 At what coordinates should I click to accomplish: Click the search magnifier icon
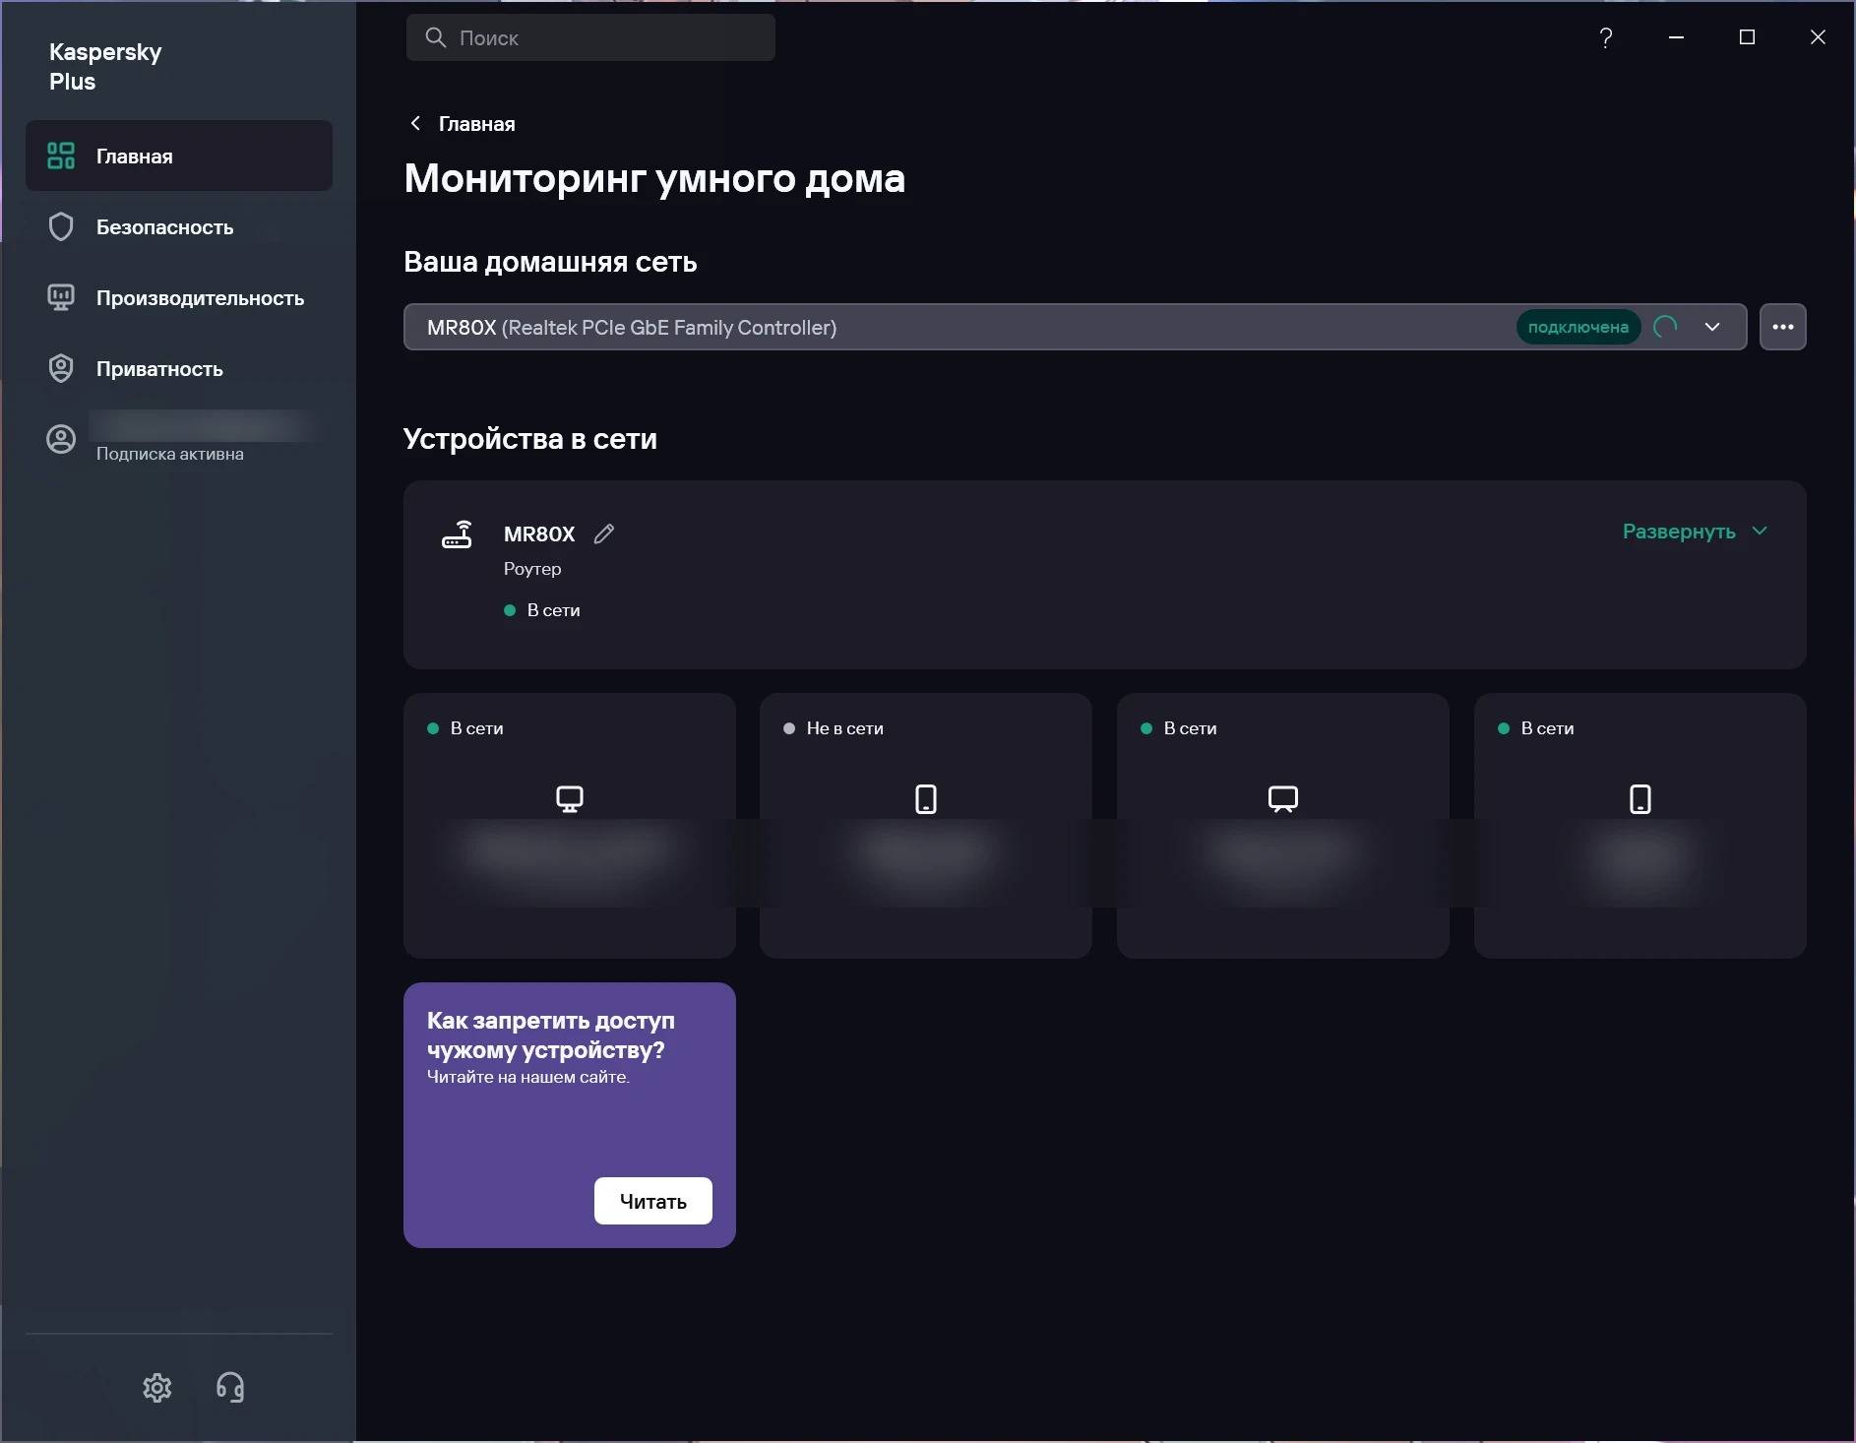[435, 37]
